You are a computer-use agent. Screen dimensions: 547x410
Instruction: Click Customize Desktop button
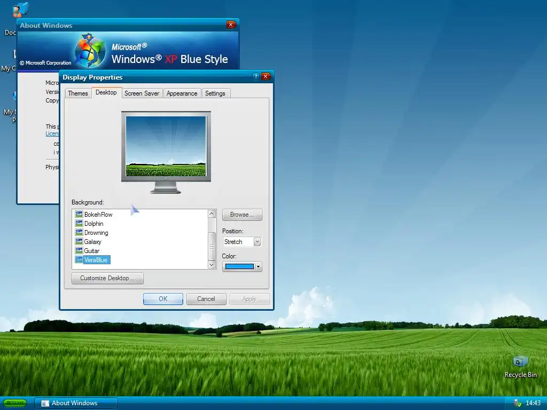coord(107,278)
